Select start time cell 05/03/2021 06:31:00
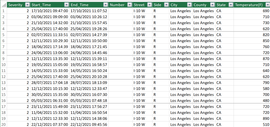270x127 pixels. click(x=50, y=100)
